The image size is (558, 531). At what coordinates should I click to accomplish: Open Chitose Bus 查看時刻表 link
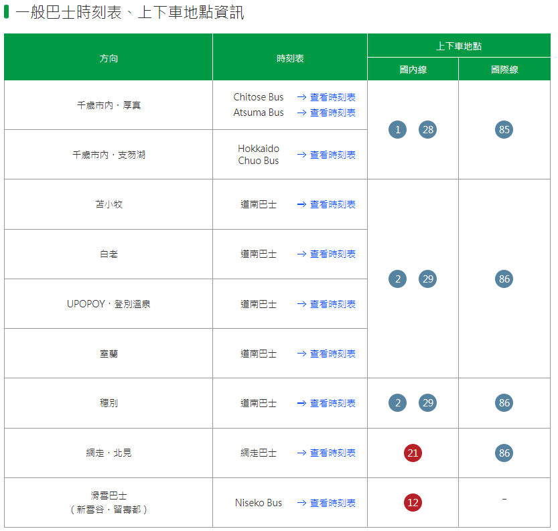[x=326, y=98]
